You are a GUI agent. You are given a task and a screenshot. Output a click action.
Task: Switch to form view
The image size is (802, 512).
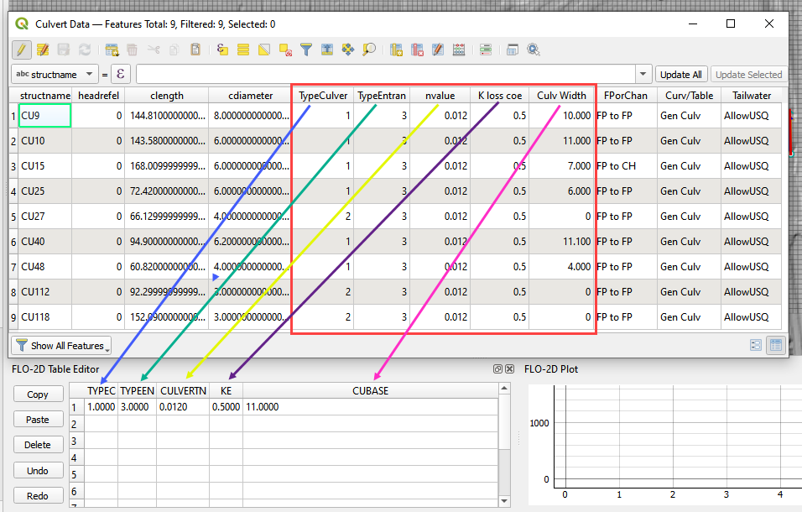click(756, 345)
